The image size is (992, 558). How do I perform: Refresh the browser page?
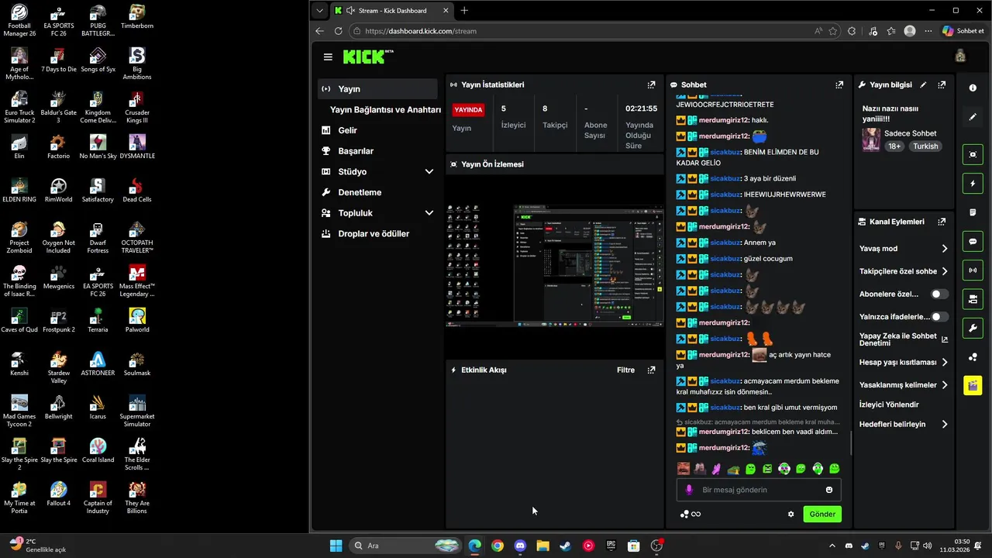coord(338,31)
